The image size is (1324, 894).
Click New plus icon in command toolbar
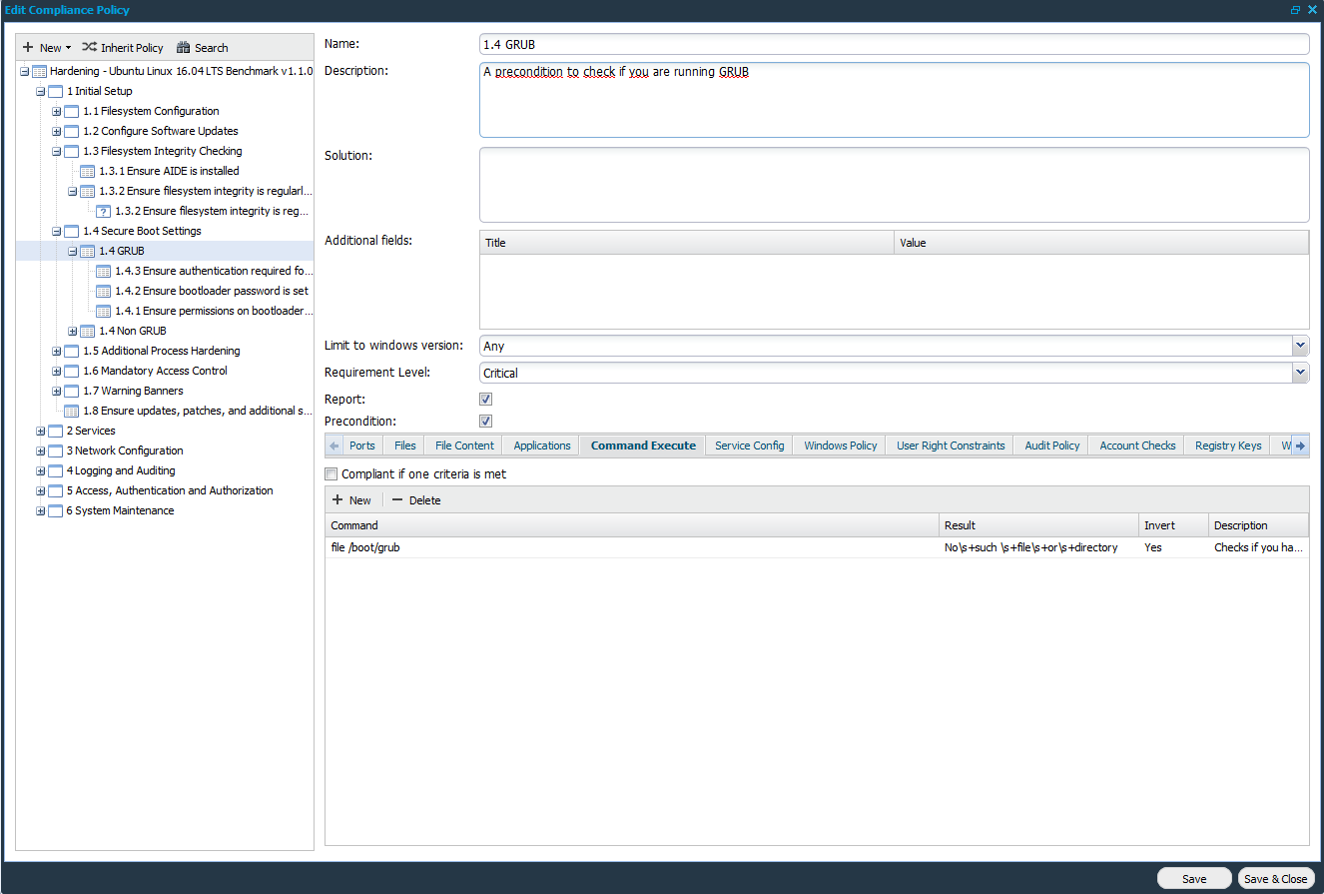(x=337, y=500)
